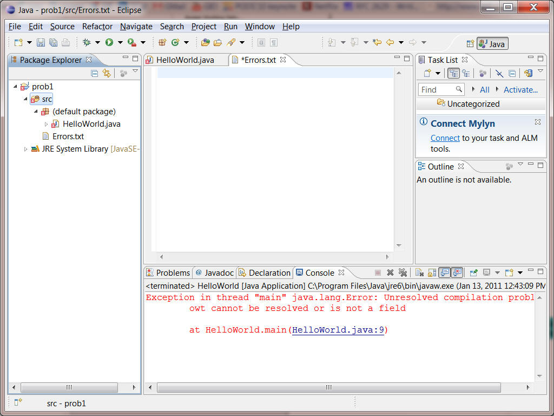Click the Open Task folder icon
Image resolution: width=554 pixels, height=416 pixels.
point(218,42)
